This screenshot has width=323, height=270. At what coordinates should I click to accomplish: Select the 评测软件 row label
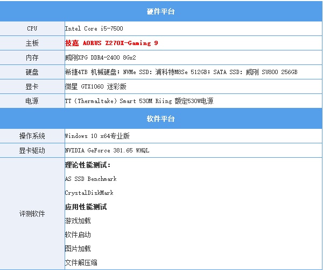32,214
